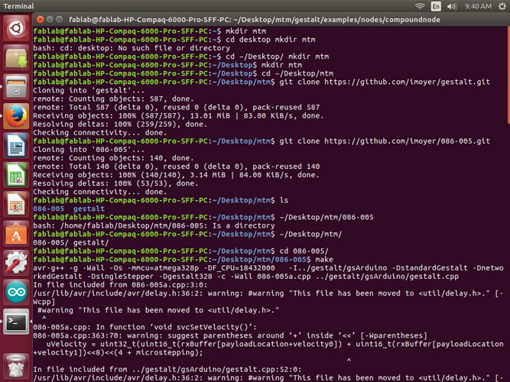Click the 'make' command prompt line

(183, 260)
